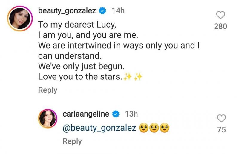The image size is (239, 154).
Task: Click the 13h timestamp
Action: (131, 114)
